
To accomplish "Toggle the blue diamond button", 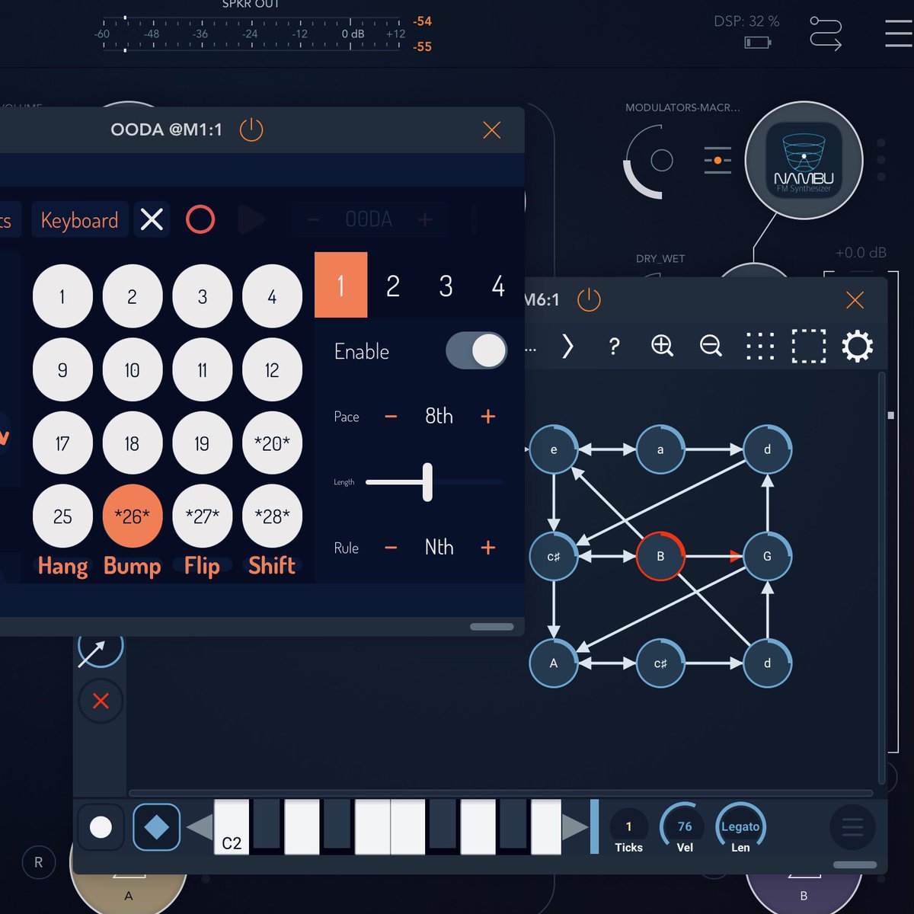I will pyautogui.click(x=157, y=827).
